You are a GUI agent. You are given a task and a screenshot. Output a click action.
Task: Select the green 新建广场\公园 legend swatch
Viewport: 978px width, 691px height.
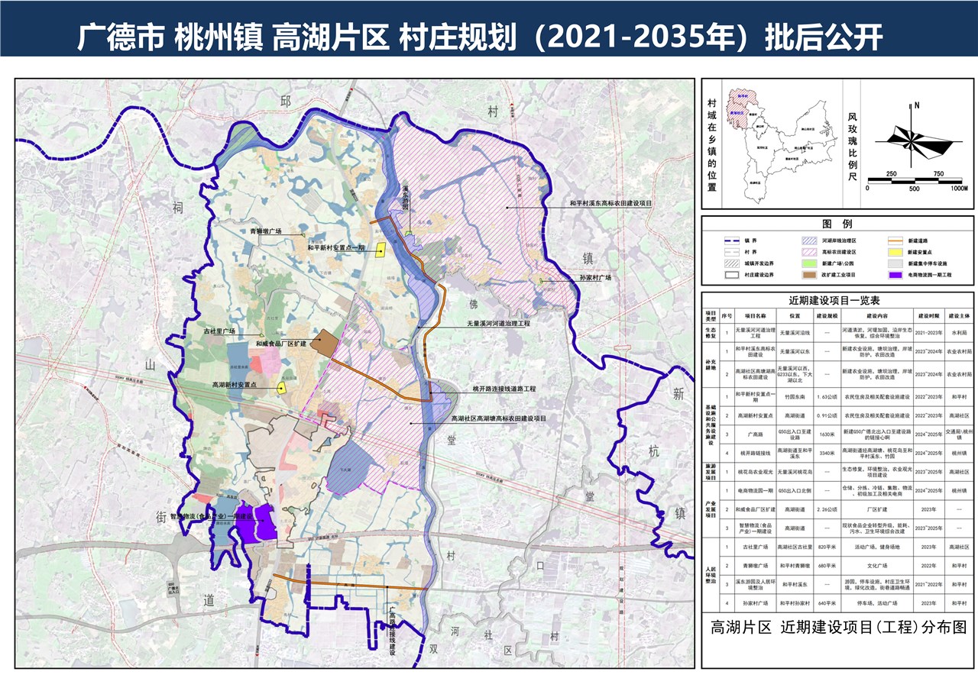pyautogui.click(x=810, y=262)
